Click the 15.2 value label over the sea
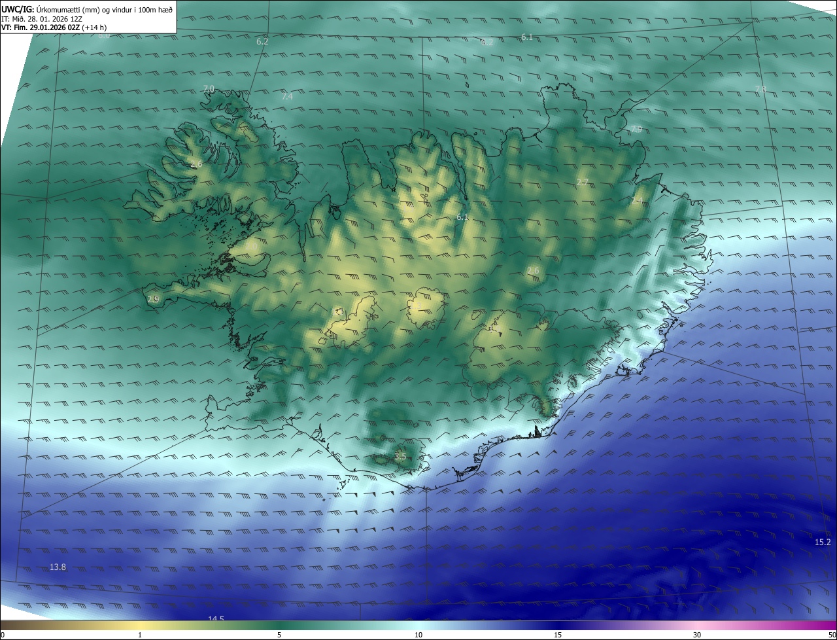The width and height of the screenshot is (837, 640). click(x=823, y=542)
